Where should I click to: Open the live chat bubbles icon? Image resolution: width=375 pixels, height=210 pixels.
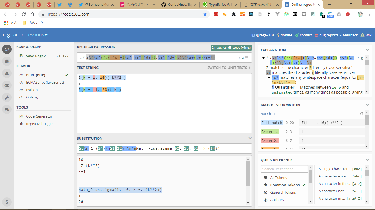[x=7, y=109]
